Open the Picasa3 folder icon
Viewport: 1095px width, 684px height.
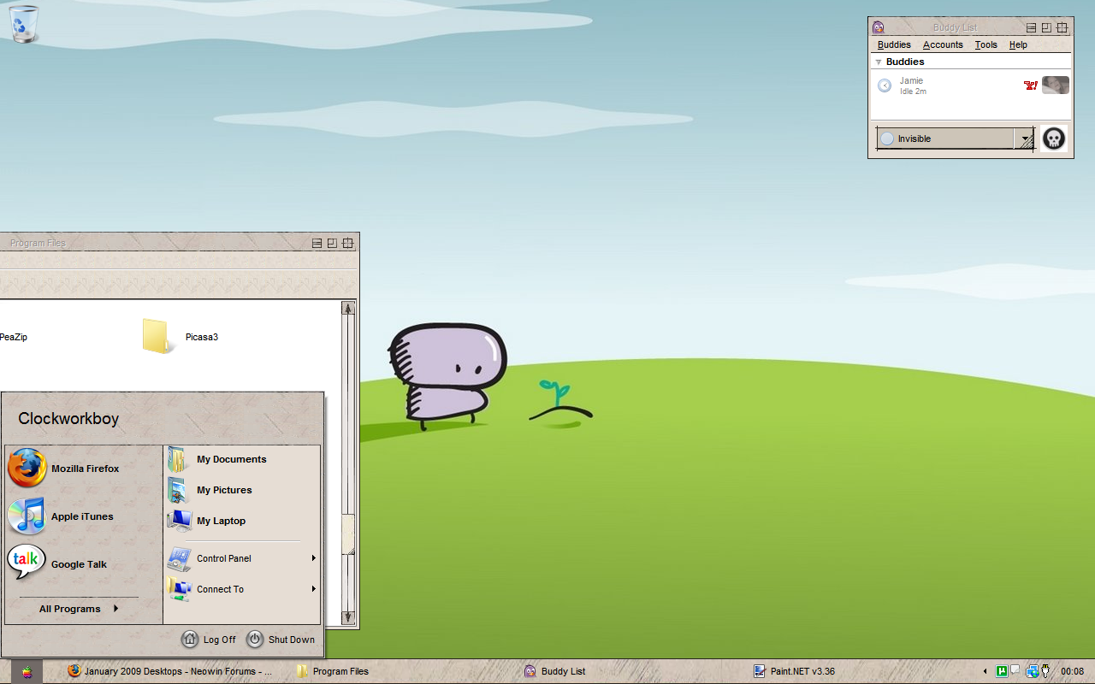click(x=157, y=336)
